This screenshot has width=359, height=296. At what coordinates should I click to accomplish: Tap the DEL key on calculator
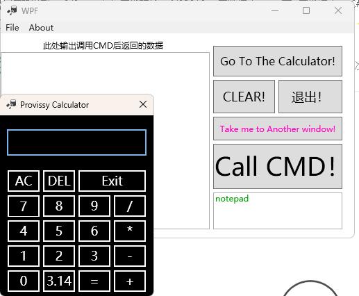coord(59,181)
